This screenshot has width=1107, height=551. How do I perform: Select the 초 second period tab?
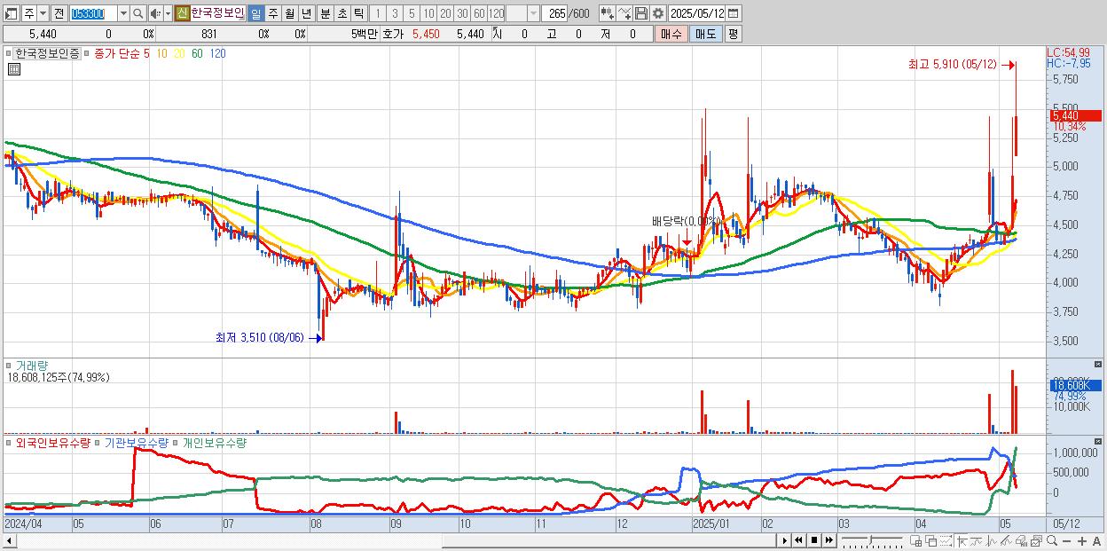(342, 13)
